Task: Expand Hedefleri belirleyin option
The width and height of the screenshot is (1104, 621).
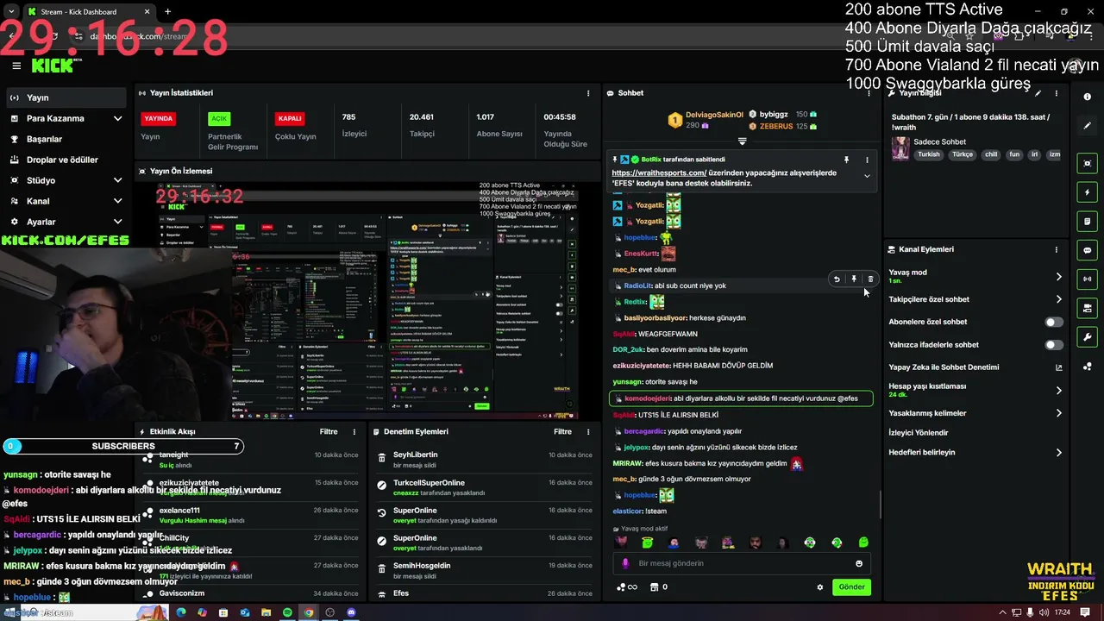Action: 1058,452
